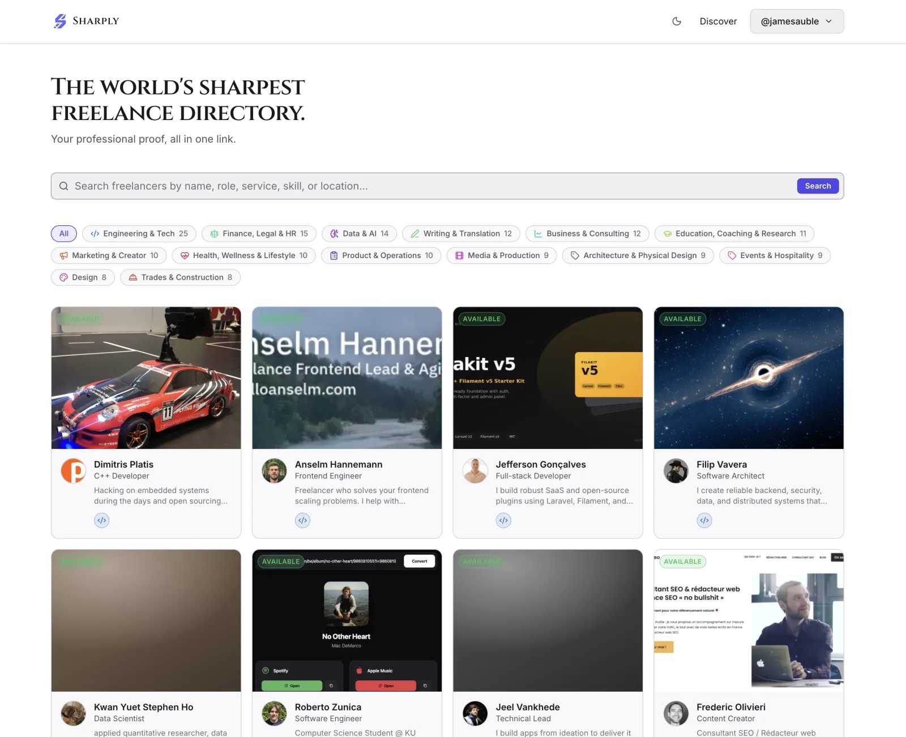Viewport: 906px width, 737px height.
Task: Click code icon on Anselm Hannemann card
Action: (303, 520)
